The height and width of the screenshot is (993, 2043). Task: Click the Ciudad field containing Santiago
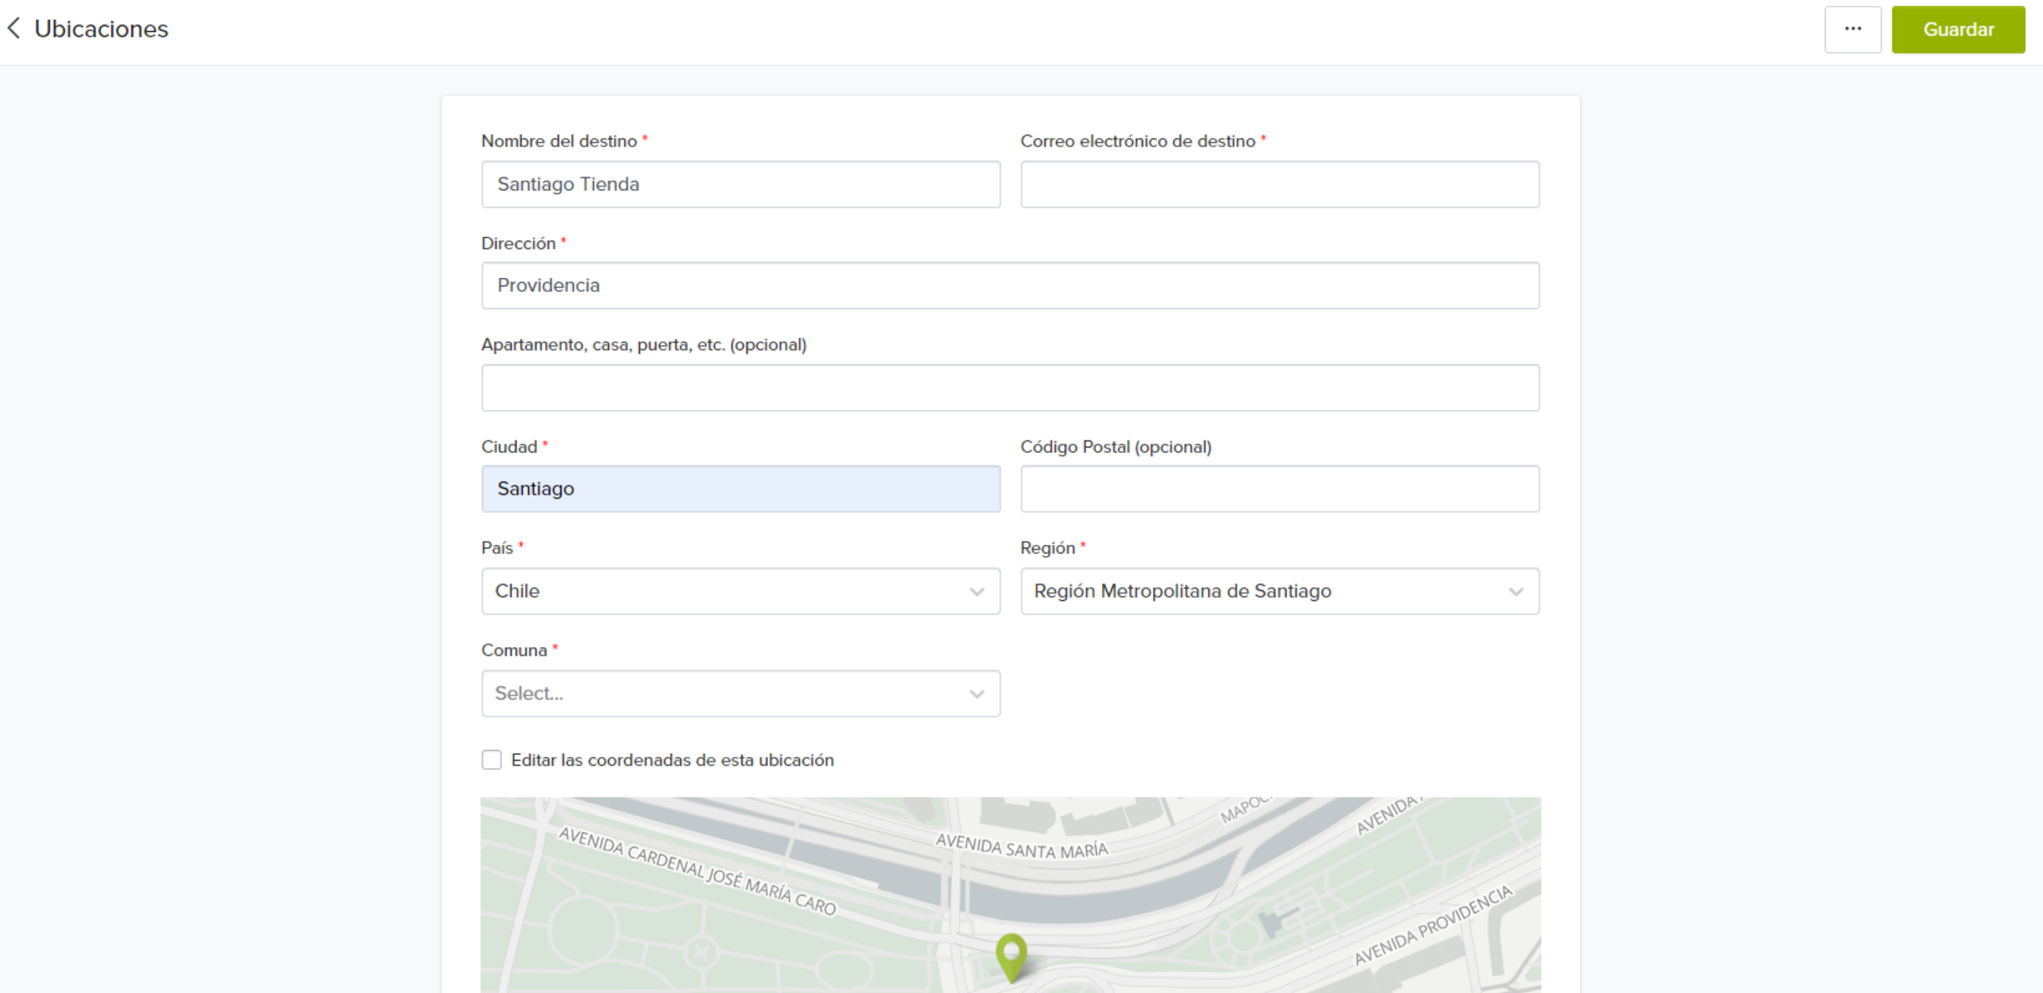point(740,489)
